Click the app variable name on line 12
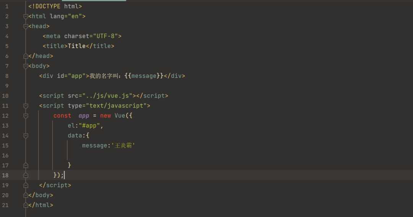 [x=84, y=116]
